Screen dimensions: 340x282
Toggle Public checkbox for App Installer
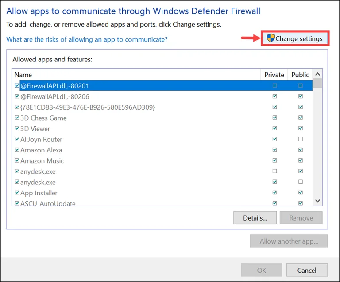301,193
